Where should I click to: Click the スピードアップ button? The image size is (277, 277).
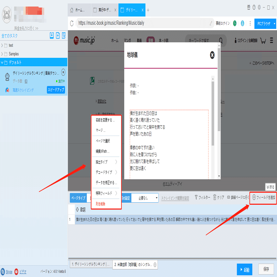(x=56, y=90)
